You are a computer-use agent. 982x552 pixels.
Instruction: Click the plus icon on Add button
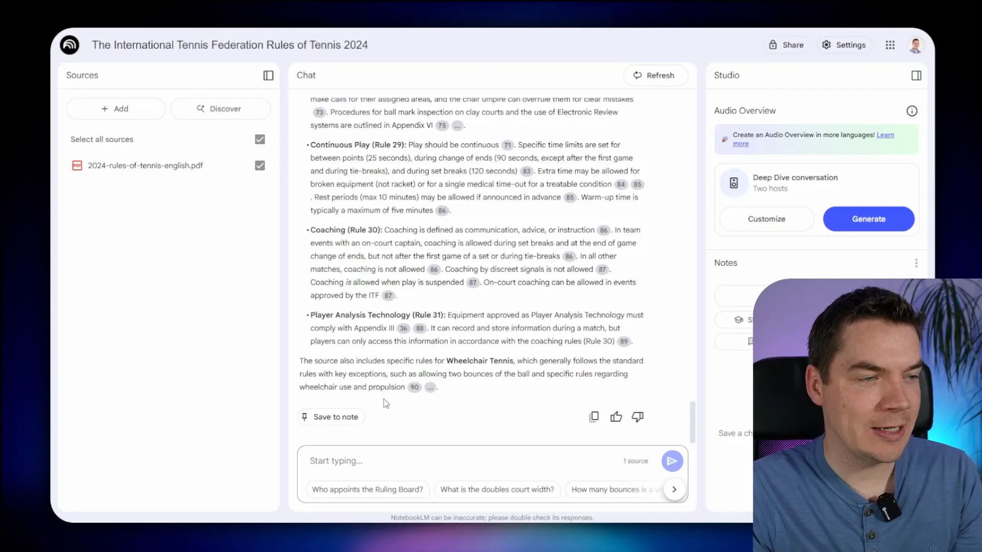(104, 109)
